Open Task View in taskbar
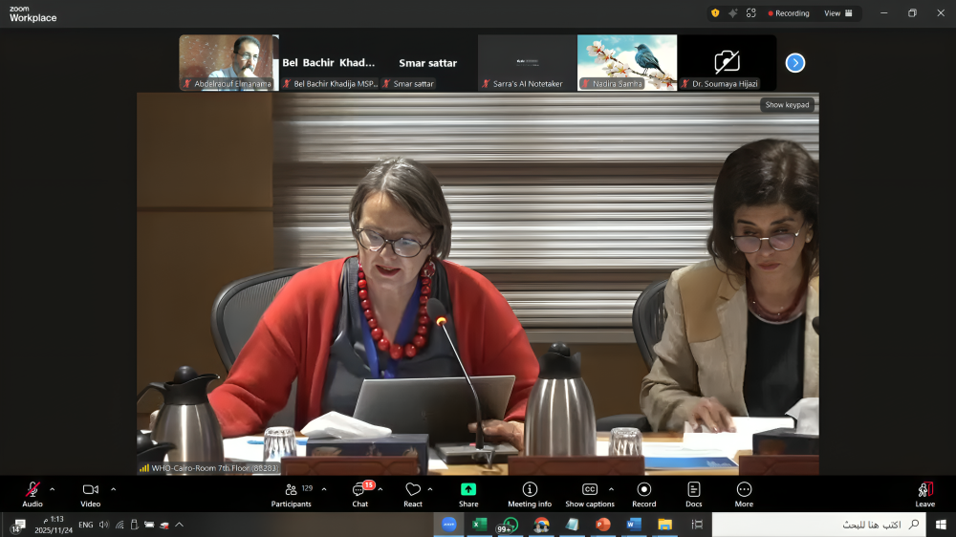 coord(697,525)
